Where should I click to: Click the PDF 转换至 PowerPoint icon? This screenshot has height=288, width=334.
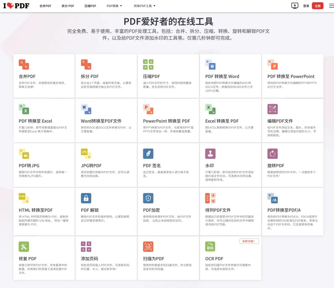(273, 65)
